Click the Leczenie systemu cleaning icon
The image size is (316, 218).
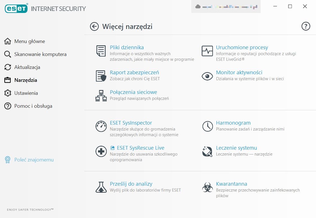(x=207, y=151)
